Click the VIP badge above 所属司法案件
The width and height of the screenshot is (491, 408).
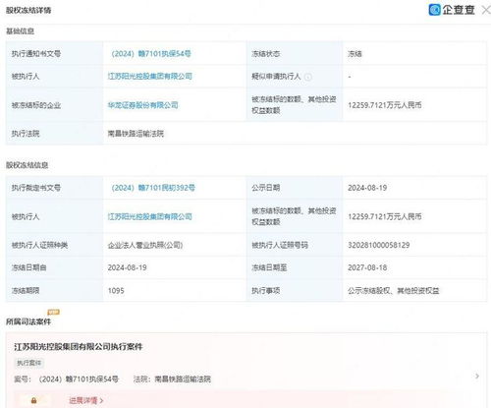click(53, 312)
